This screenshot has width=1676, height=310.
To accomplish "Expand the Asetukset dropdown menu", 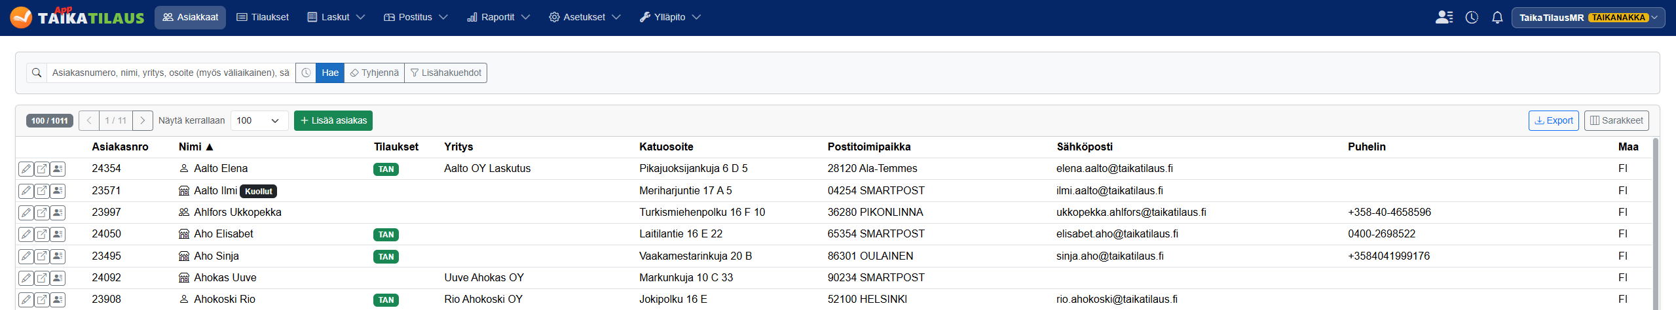I will click(x=584, y=18).
